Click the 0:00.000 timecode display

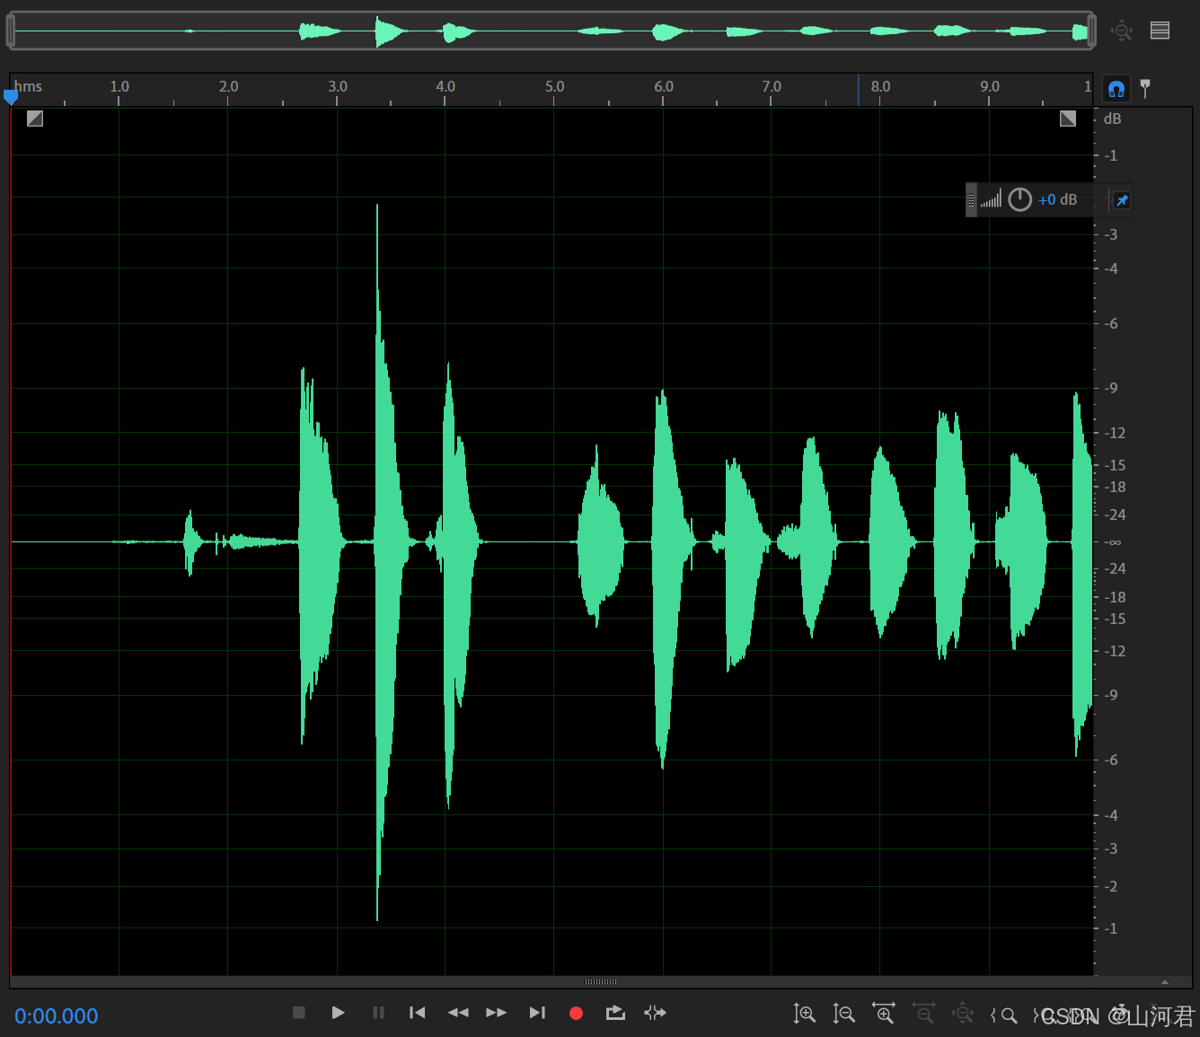tap(56, 1016)
